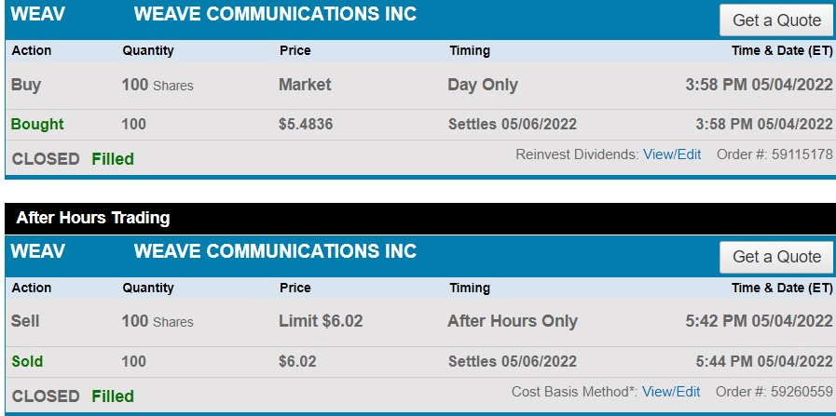This screenshot has height=416, width=836.
Task: Click Get a Quote for the buy order
Action: pos(776,20)
